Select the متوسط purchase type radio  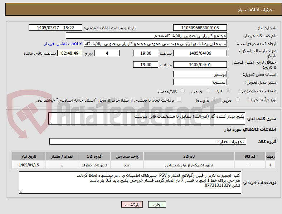[214, 99]
